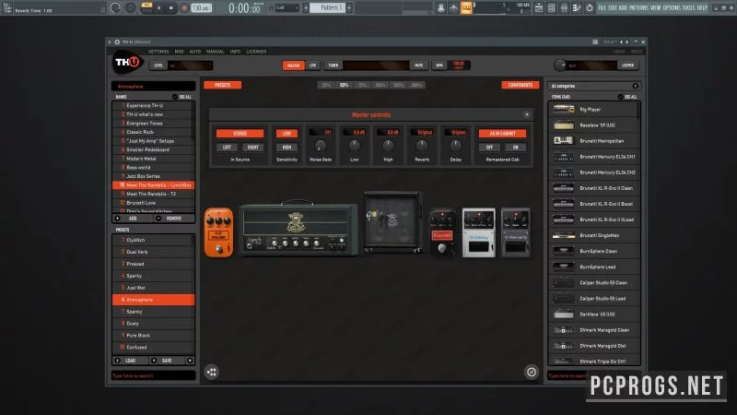Toggle Items SEE ALL checkbox
The width and height of the screenshot is (737, 415).
click(620, 97)
